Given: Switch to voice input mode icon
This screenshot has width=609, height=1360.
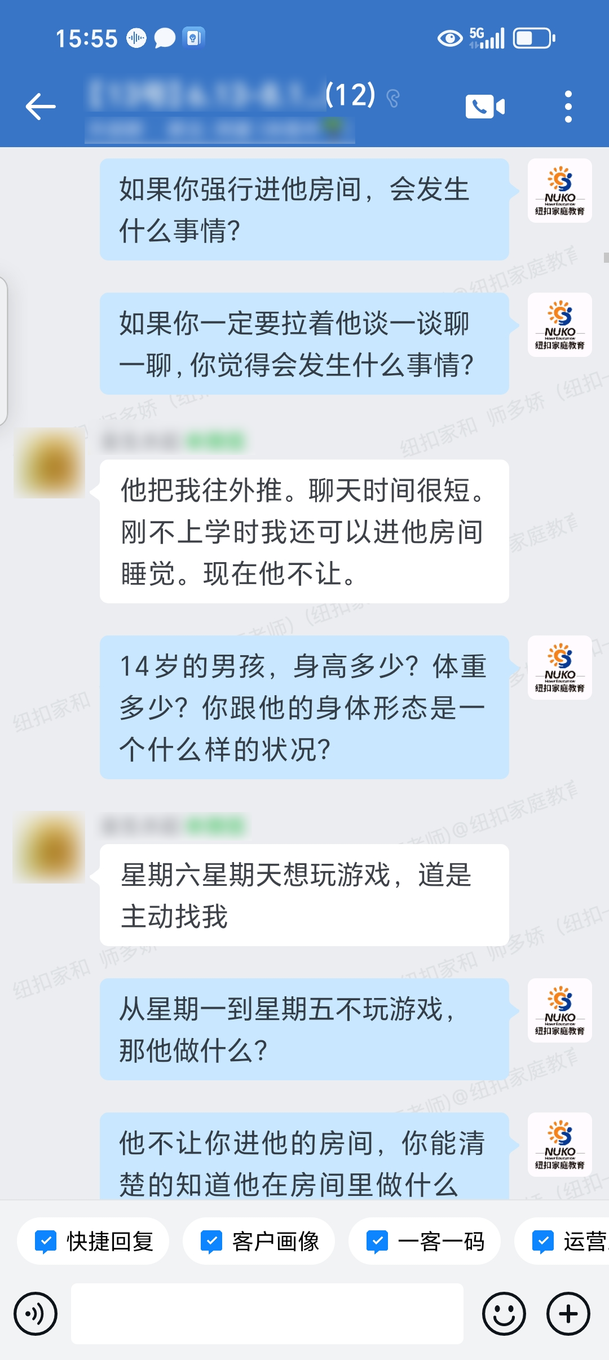Looking at the screenshot, I should click(x=36, y=1314).
